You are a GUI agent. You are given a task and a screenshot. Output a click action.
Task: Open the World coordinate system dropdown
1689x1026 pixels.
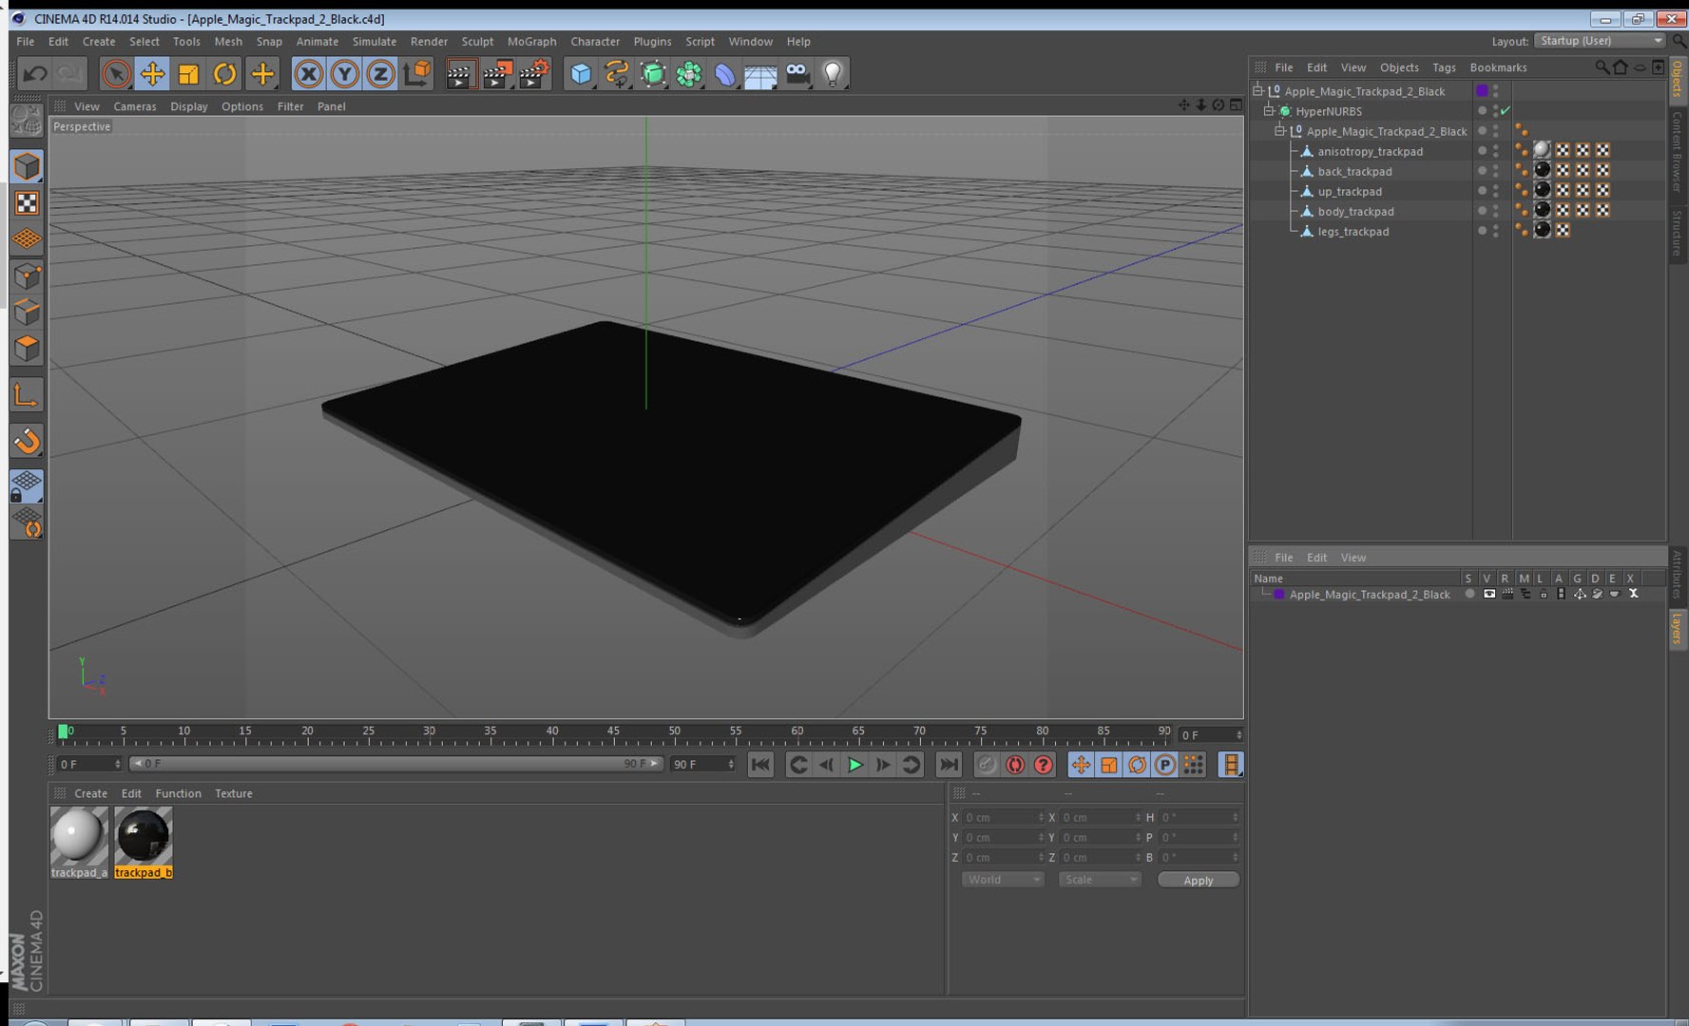click(1002, 880)
